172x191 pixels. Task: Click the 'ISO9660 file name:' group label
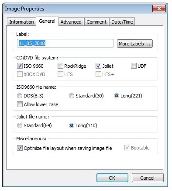(x=36, y=87)
